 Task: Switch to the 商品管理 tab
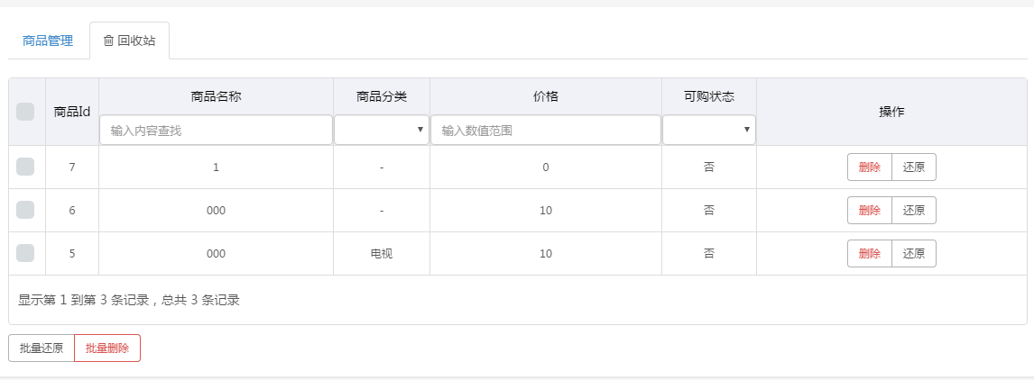click(48, 41)
